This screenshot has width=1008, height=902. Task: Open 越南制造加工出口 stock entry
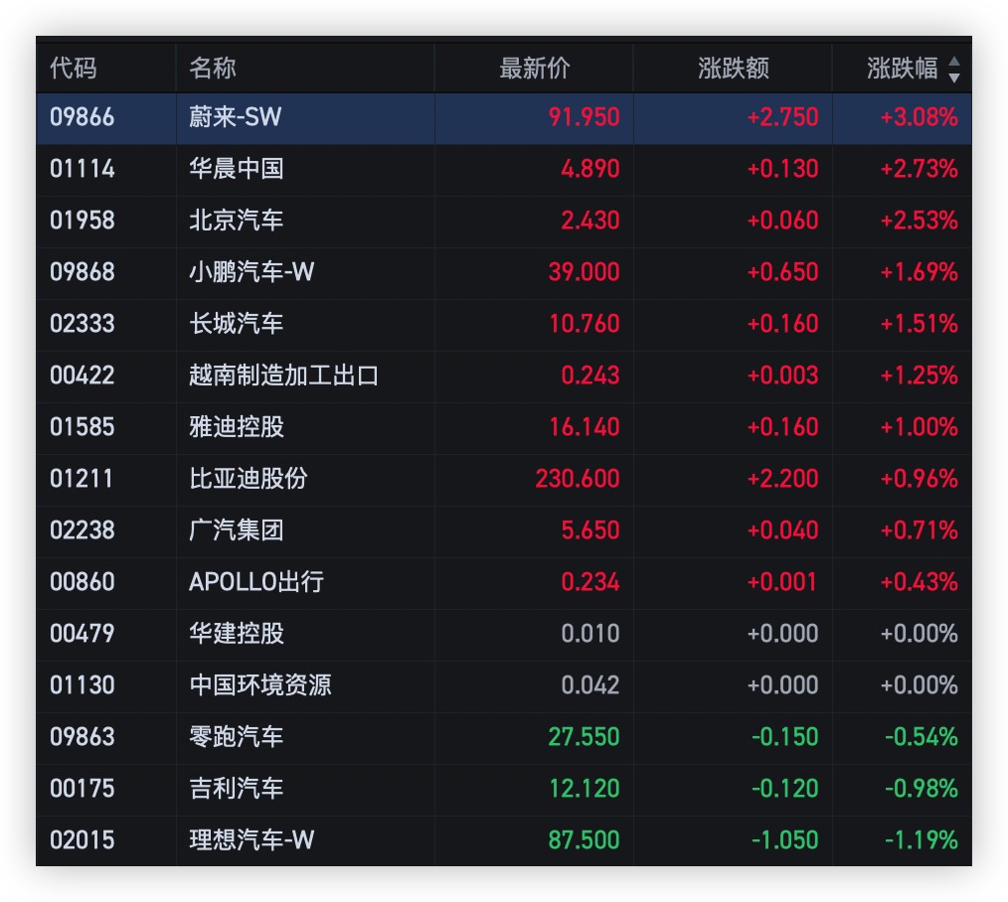pos(283,376)
